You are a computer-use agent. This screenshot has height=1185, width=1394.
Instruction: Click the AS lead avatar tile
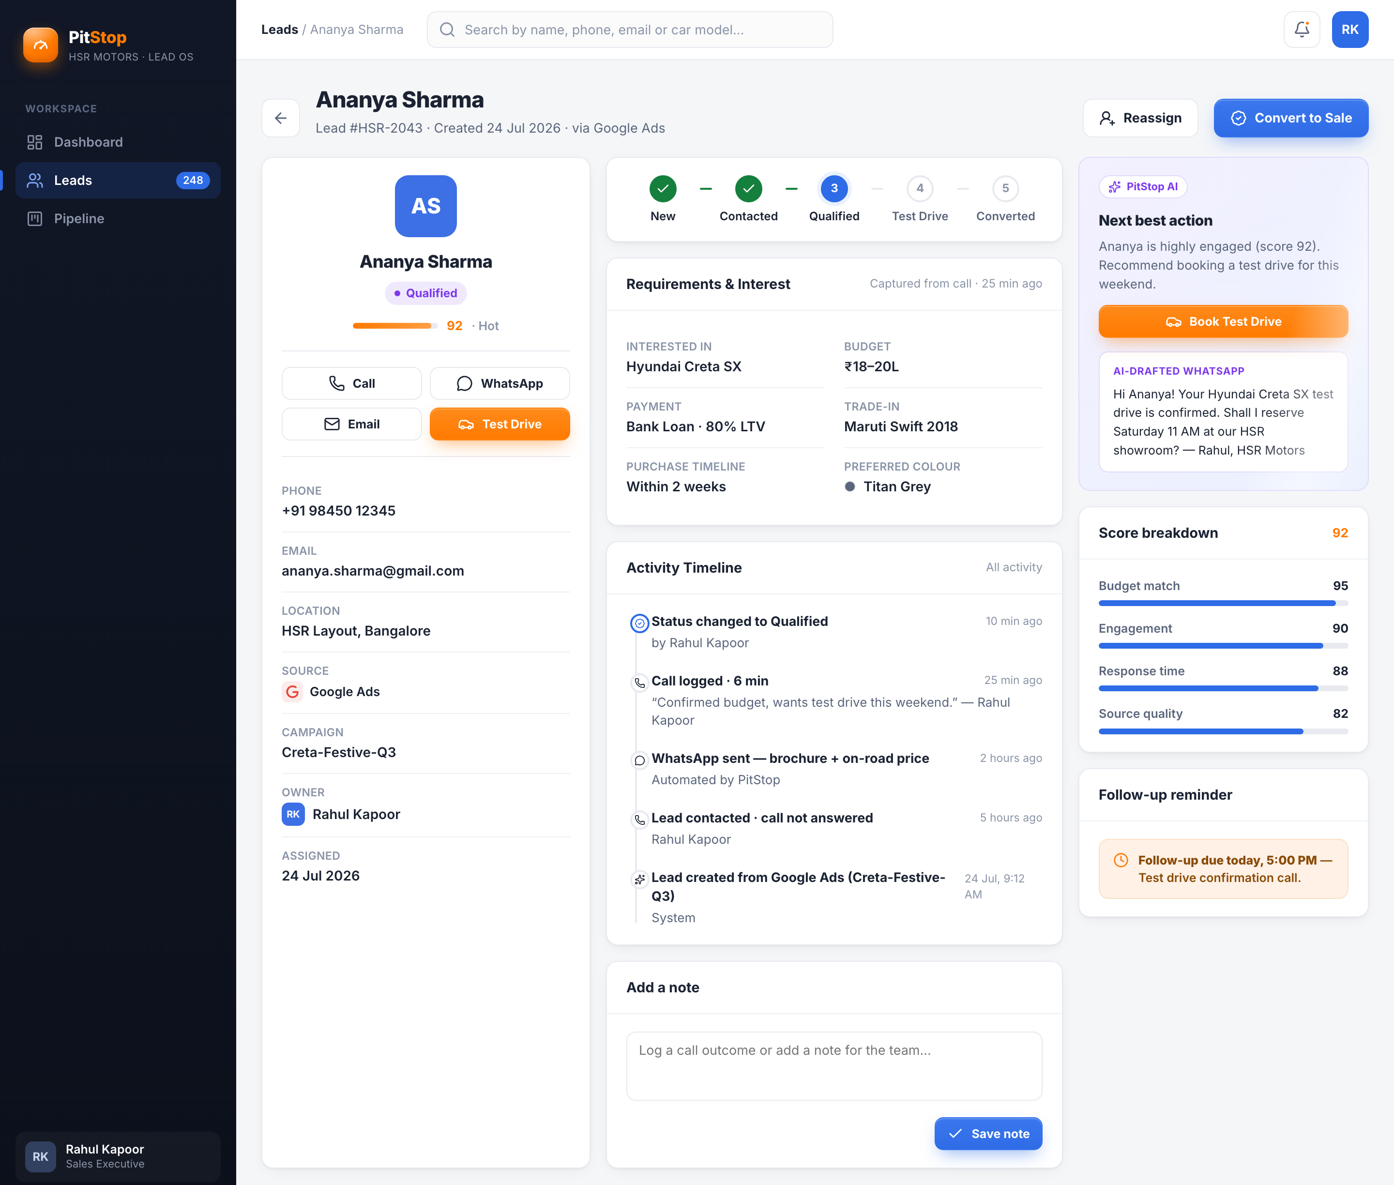pos(426,206)
